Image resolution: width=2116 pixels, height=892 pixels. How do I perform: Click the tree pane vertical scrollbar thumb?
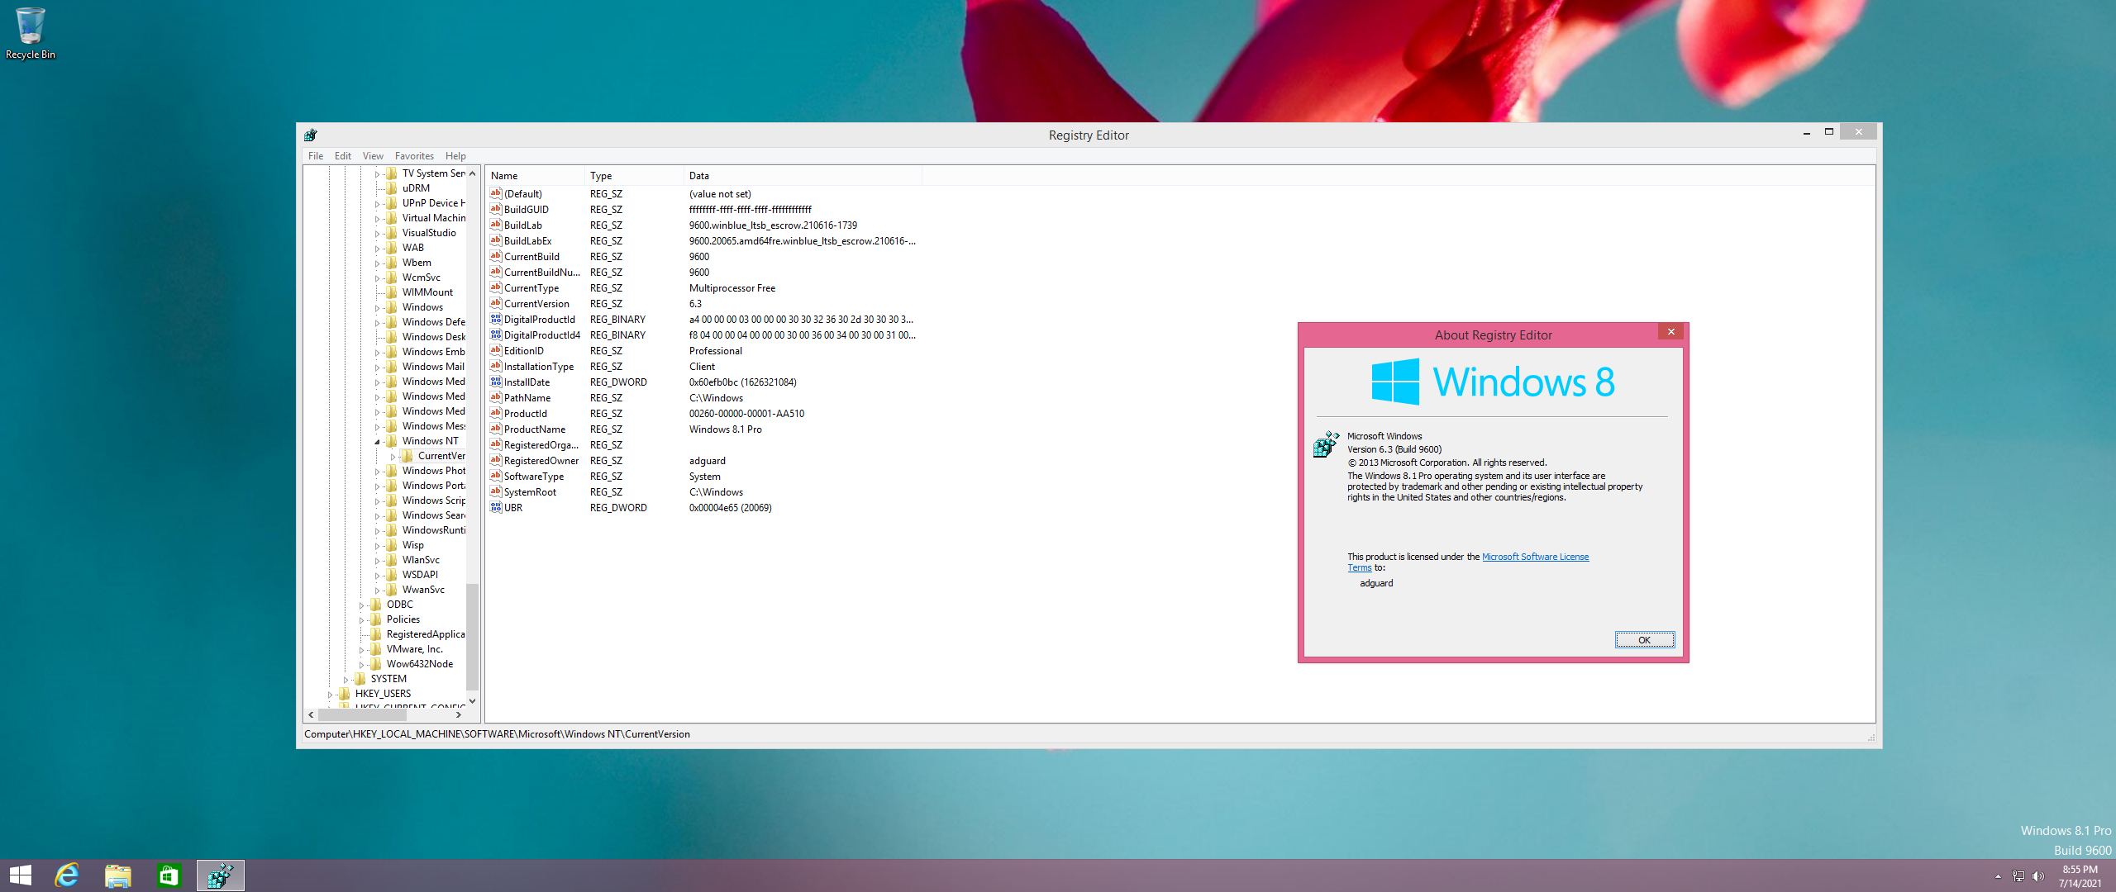pos(472,636)
